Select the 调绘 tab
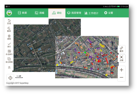Screen dimensions: 138x95 [x=57, y=13]
